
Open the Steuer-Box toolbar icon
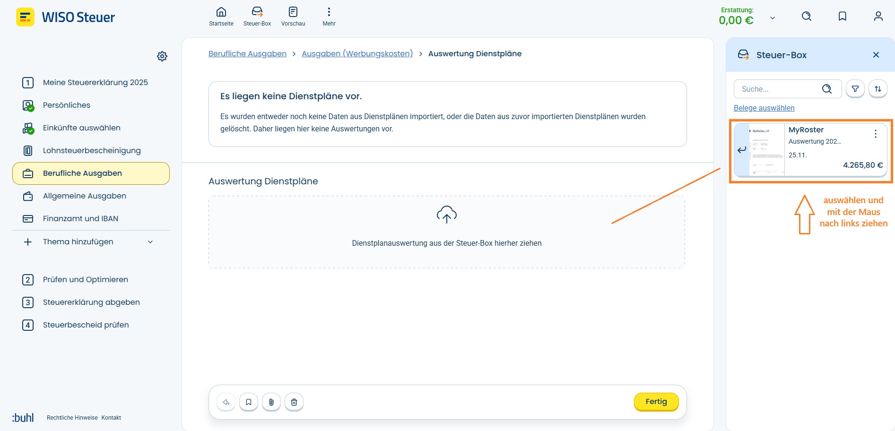[x=257, y=12]
